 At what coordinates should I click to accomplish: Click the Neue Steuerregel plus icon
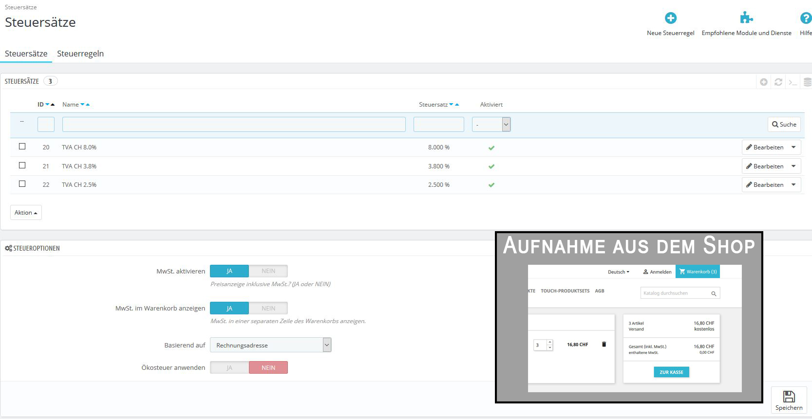click(671, 18)
